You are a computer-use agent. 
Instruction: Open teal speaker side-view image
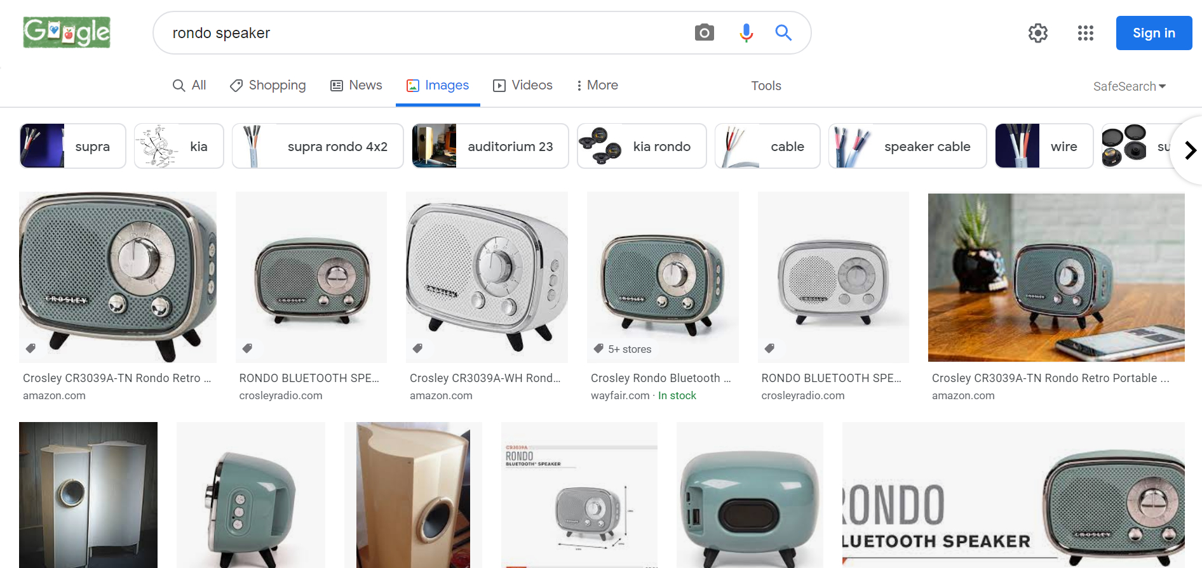pos(251,495)
